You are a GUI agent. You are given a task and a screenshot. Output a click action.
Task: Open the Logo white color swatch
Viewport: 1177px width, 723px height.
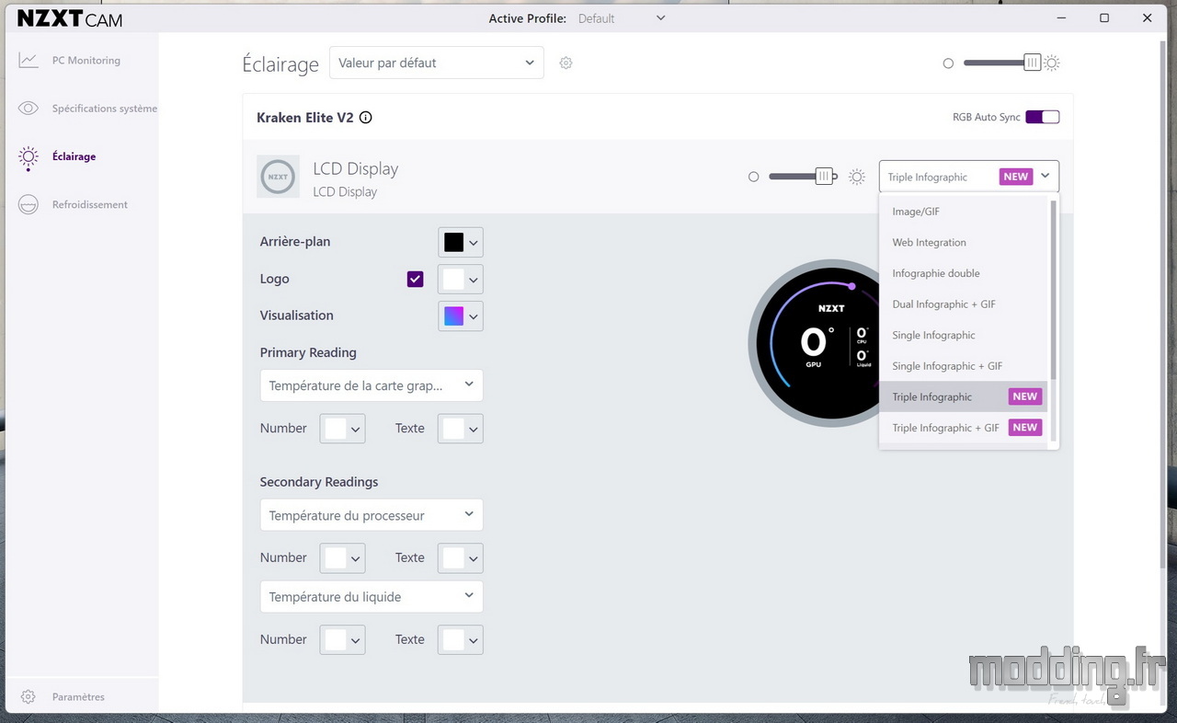click(x=461, y=279)
